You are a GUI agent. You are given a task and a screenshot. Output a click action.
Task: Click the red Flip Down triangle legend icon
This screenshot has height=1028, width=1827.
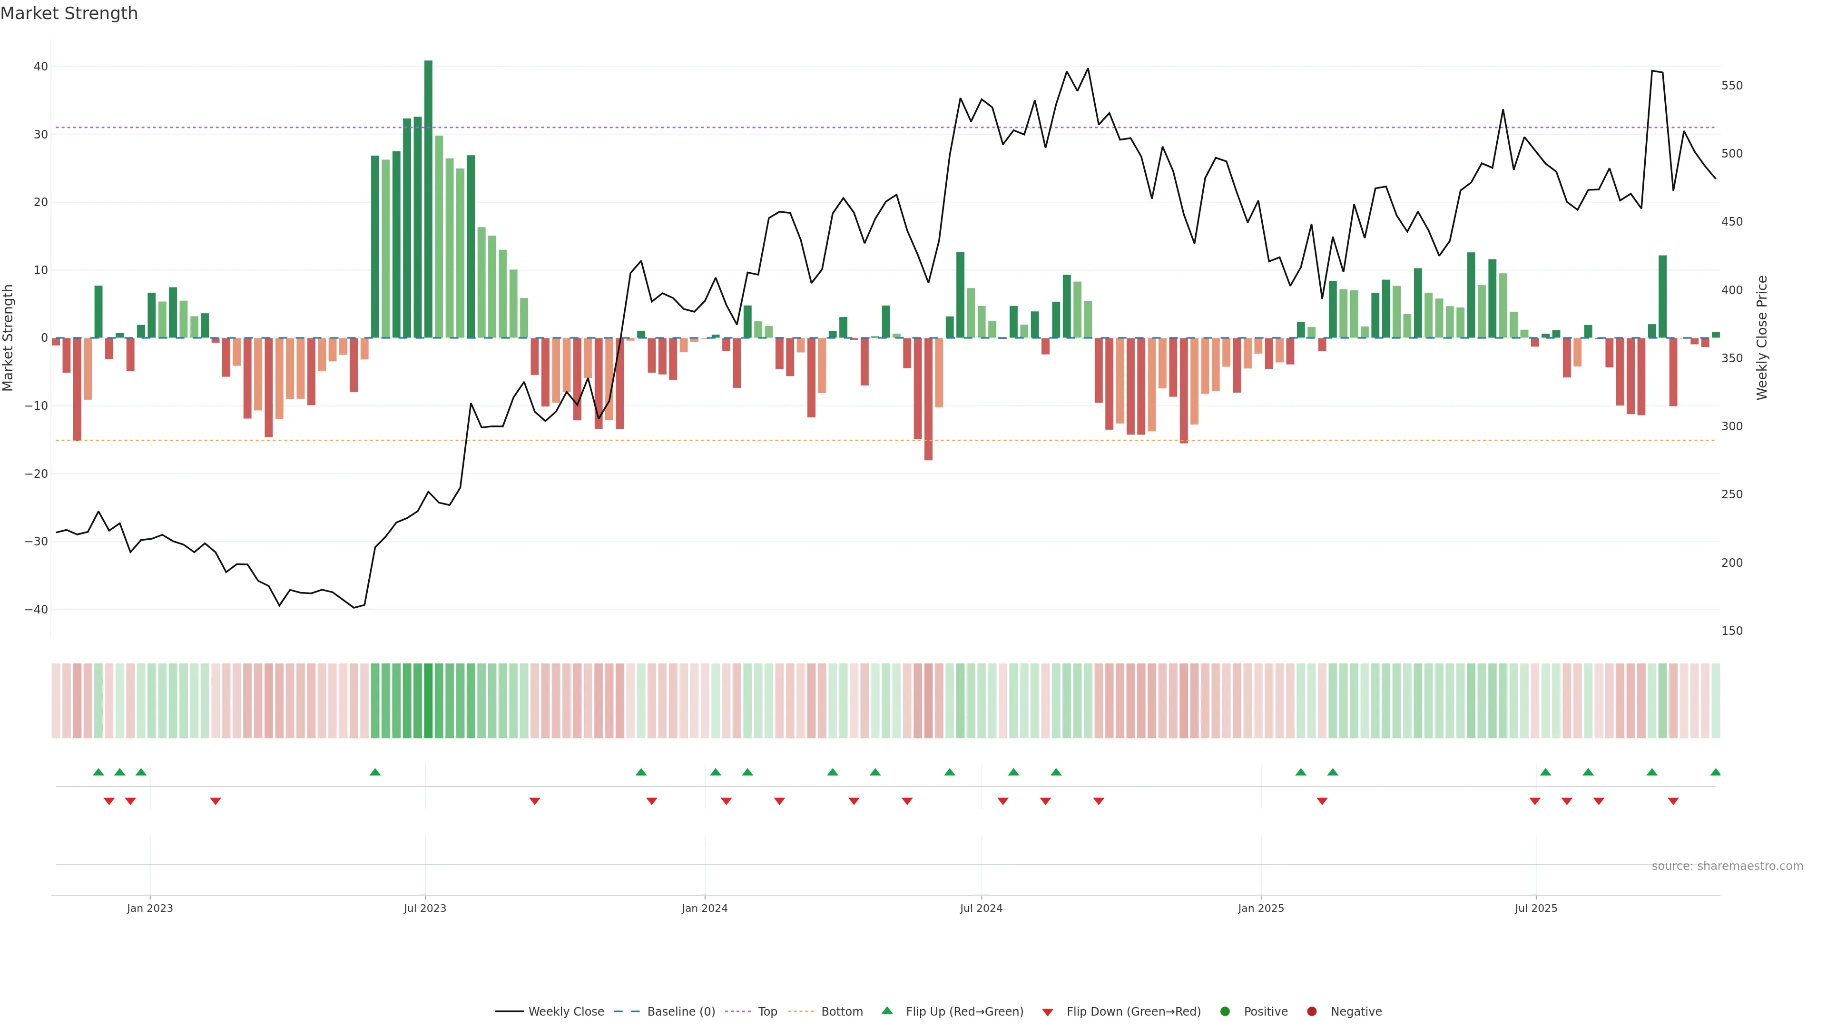coord(1048,1012)
